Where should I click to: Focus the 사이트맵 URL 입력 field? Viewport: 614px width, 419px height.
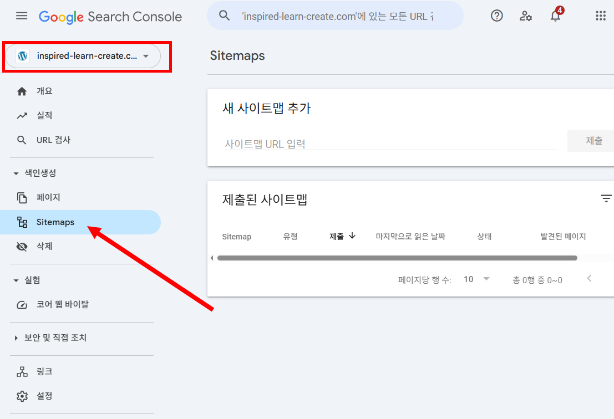coord(391,144)
